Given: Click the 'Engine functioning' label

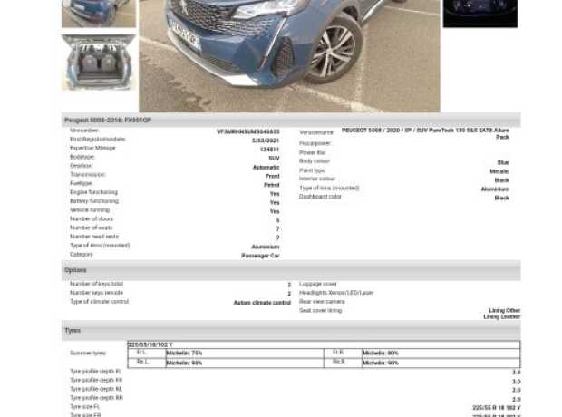Looking at the screenshot, I should [x=93, y=192].
